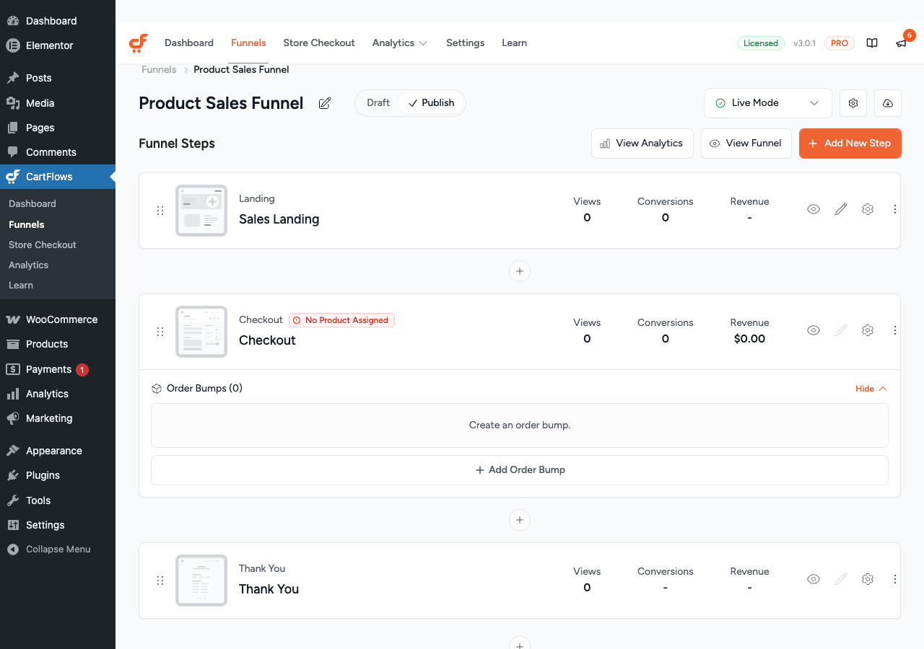Click plus circle below Thank You step
The width and height of the screenshot is (924, 649).
pyautogui.click(x=520, y=643)
